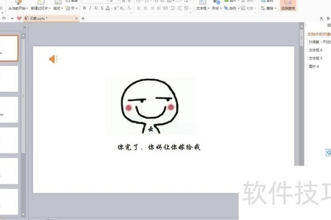This screenshot has width=331, height=220.
Task: Click the center align paragraph icon
Action: 146,8
